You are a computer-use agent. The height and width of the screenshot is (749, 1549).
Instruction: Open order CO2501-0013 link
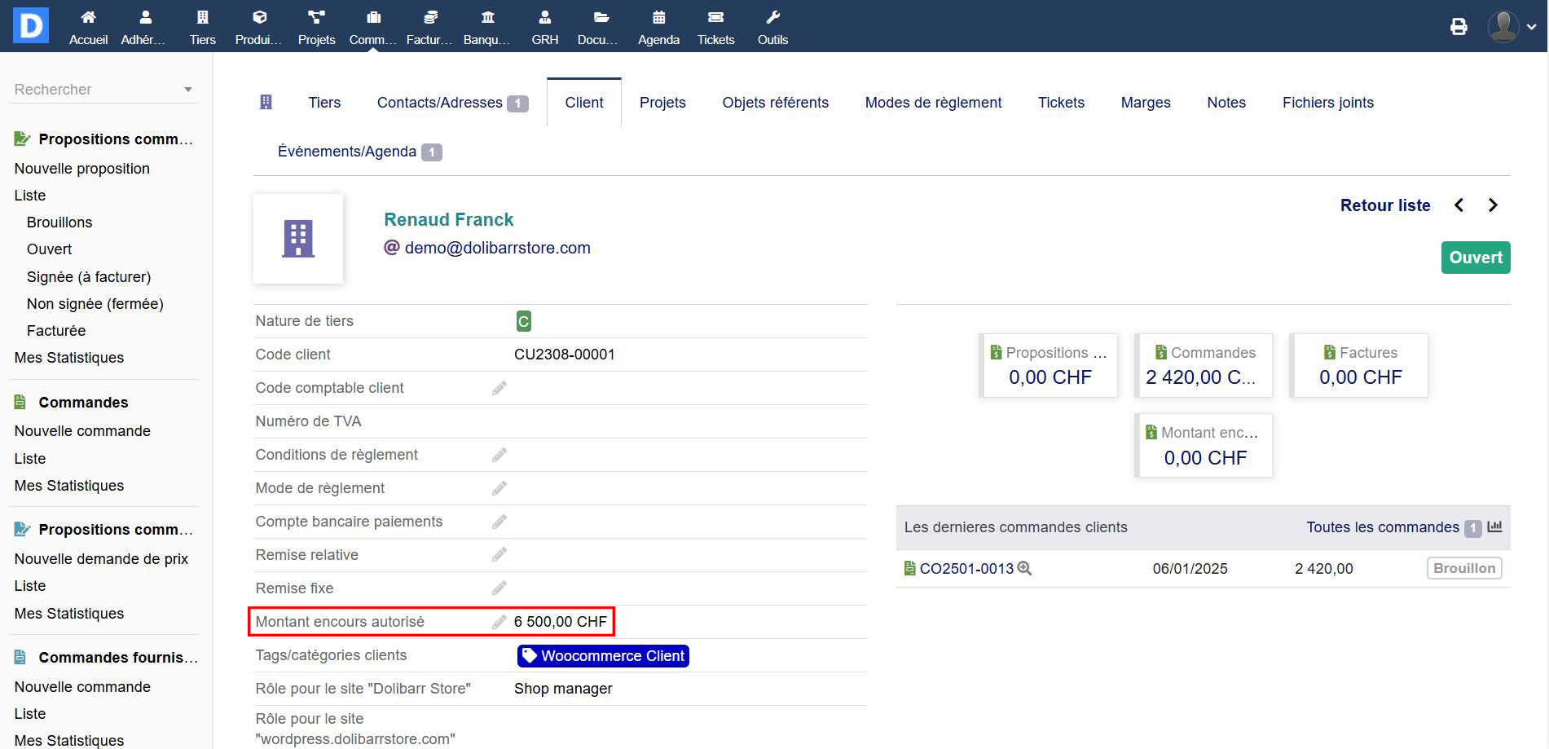966,569
